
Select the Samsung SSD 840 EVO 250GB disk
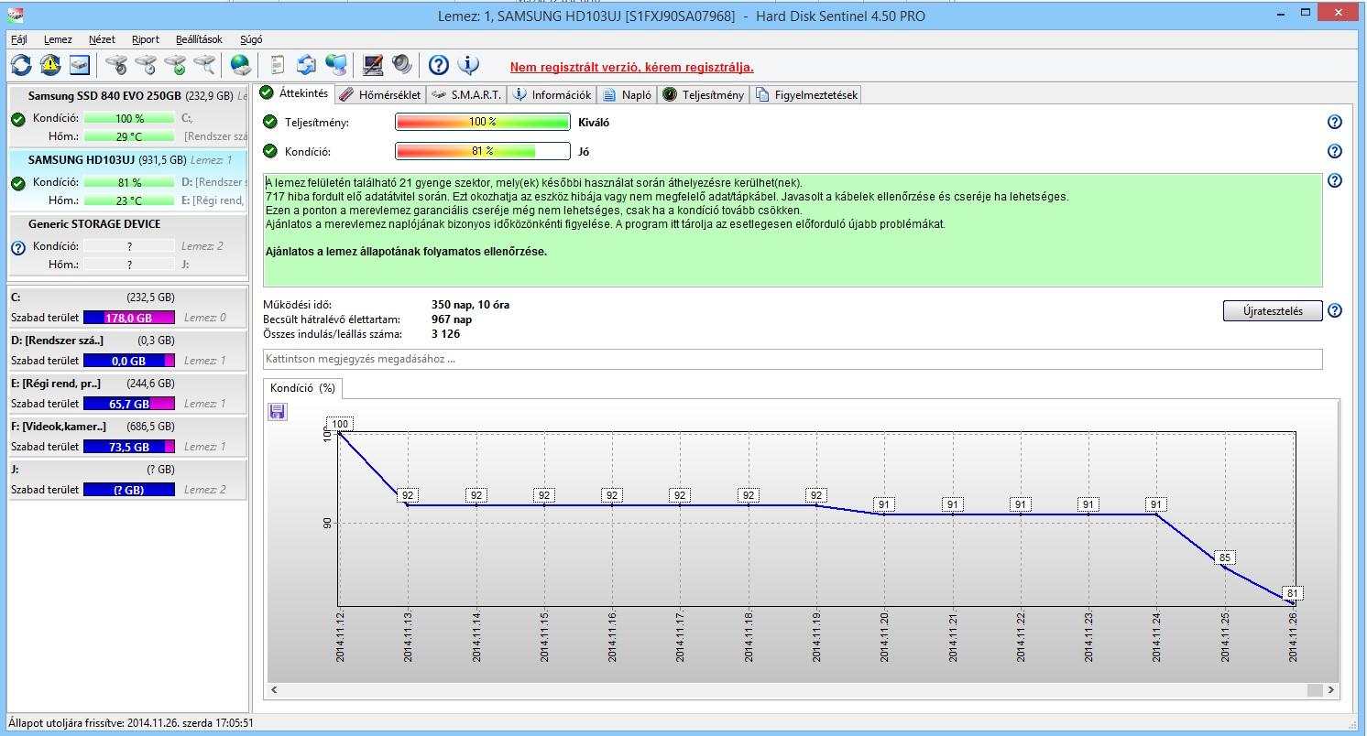[127, 116]
